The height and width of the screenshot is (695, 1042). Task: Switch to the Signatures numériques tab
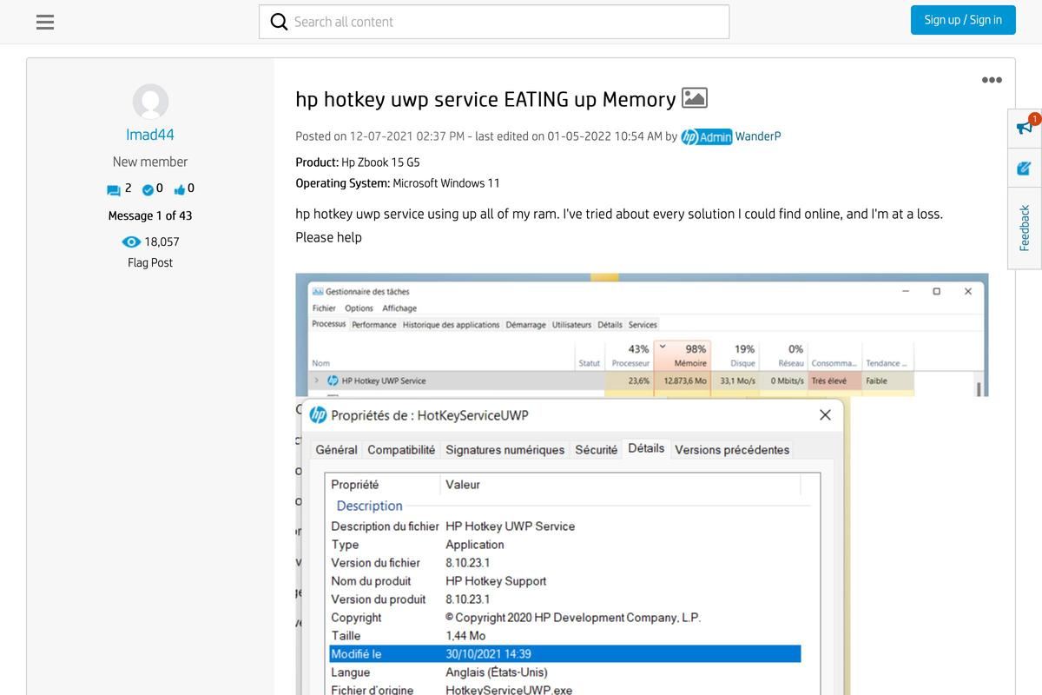[505, 450]
